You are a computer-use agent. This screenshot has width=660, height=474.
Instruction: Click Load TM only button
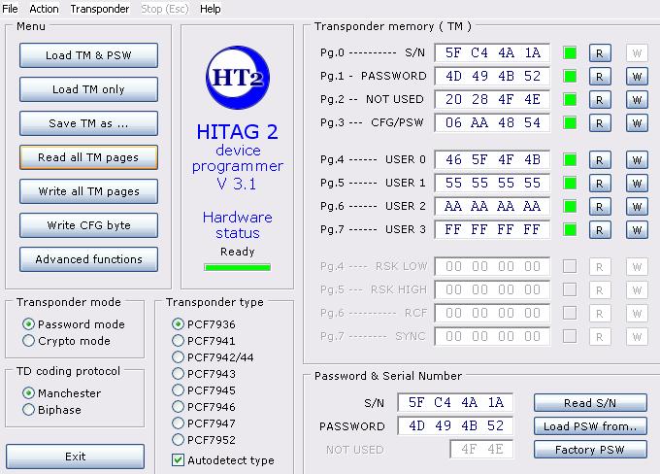click(x=88, y=89)
